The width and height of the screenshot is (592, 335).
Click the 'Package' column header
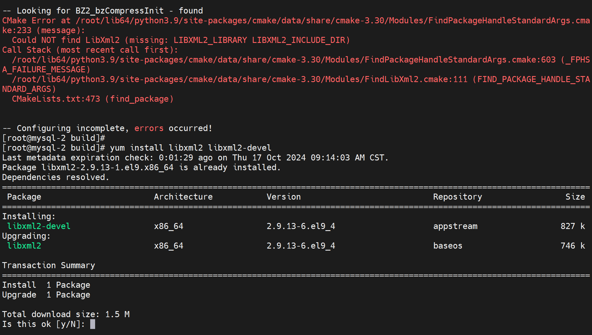pos(24,197)
